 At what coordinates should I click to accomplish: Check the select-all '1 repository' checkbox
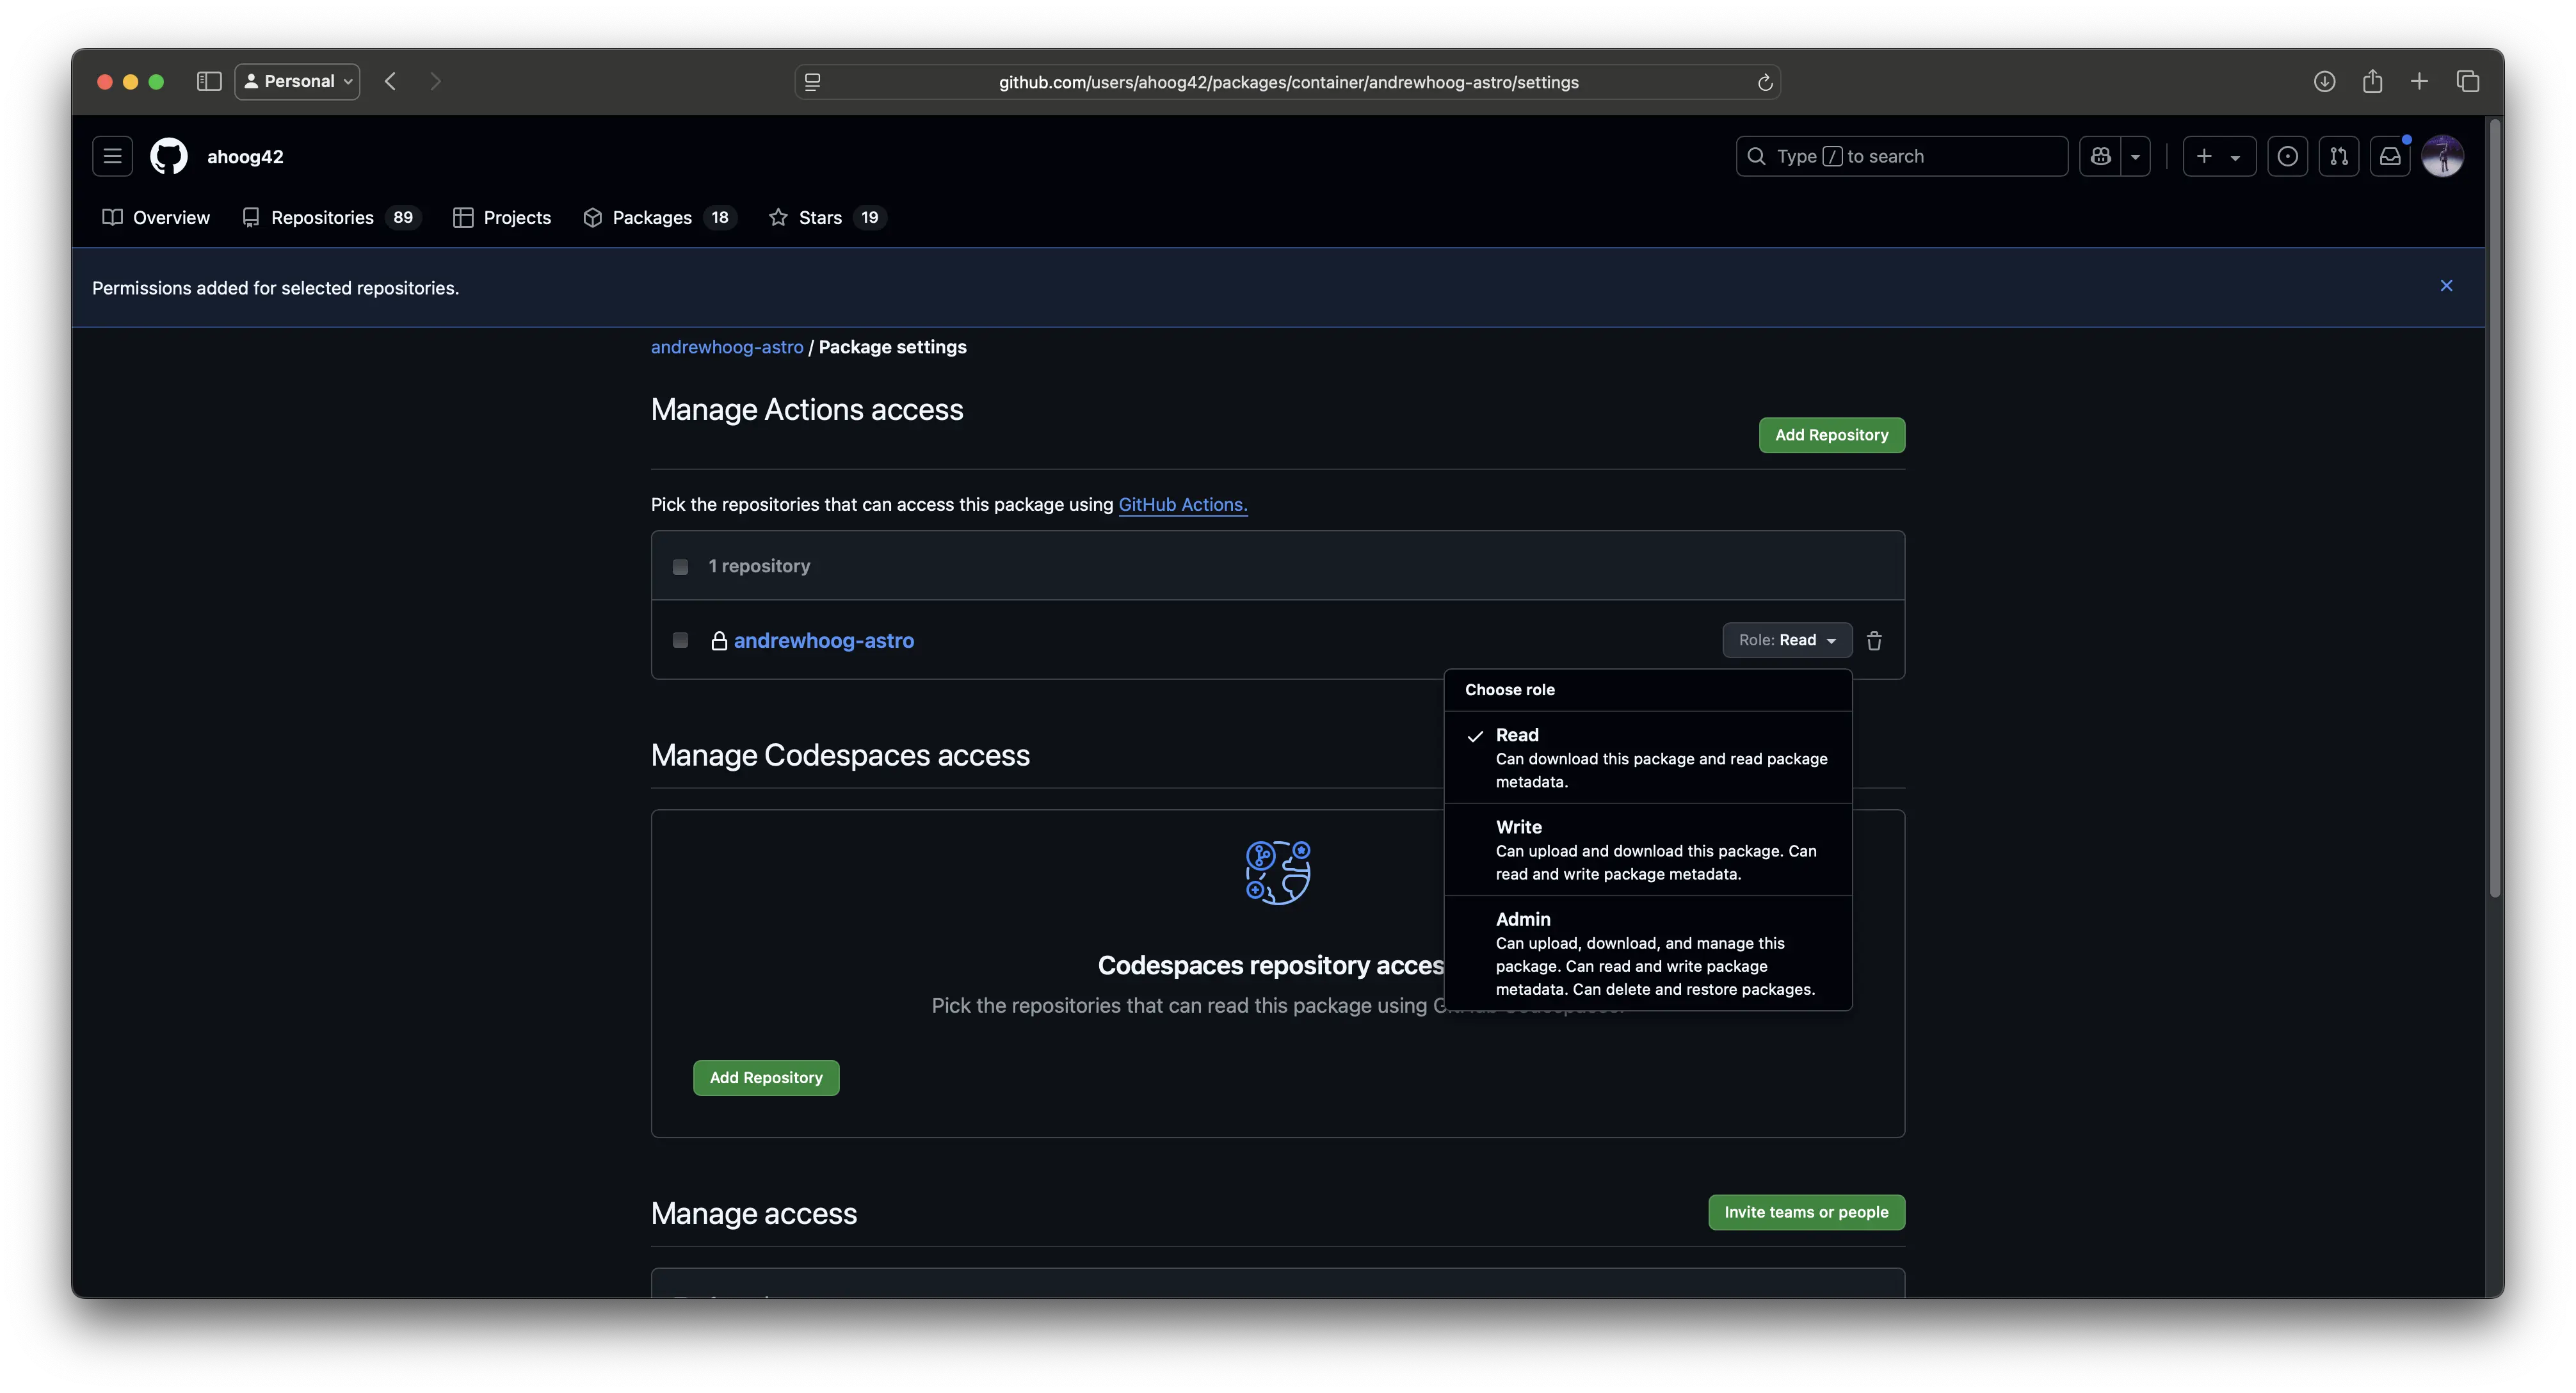[681, 567]
